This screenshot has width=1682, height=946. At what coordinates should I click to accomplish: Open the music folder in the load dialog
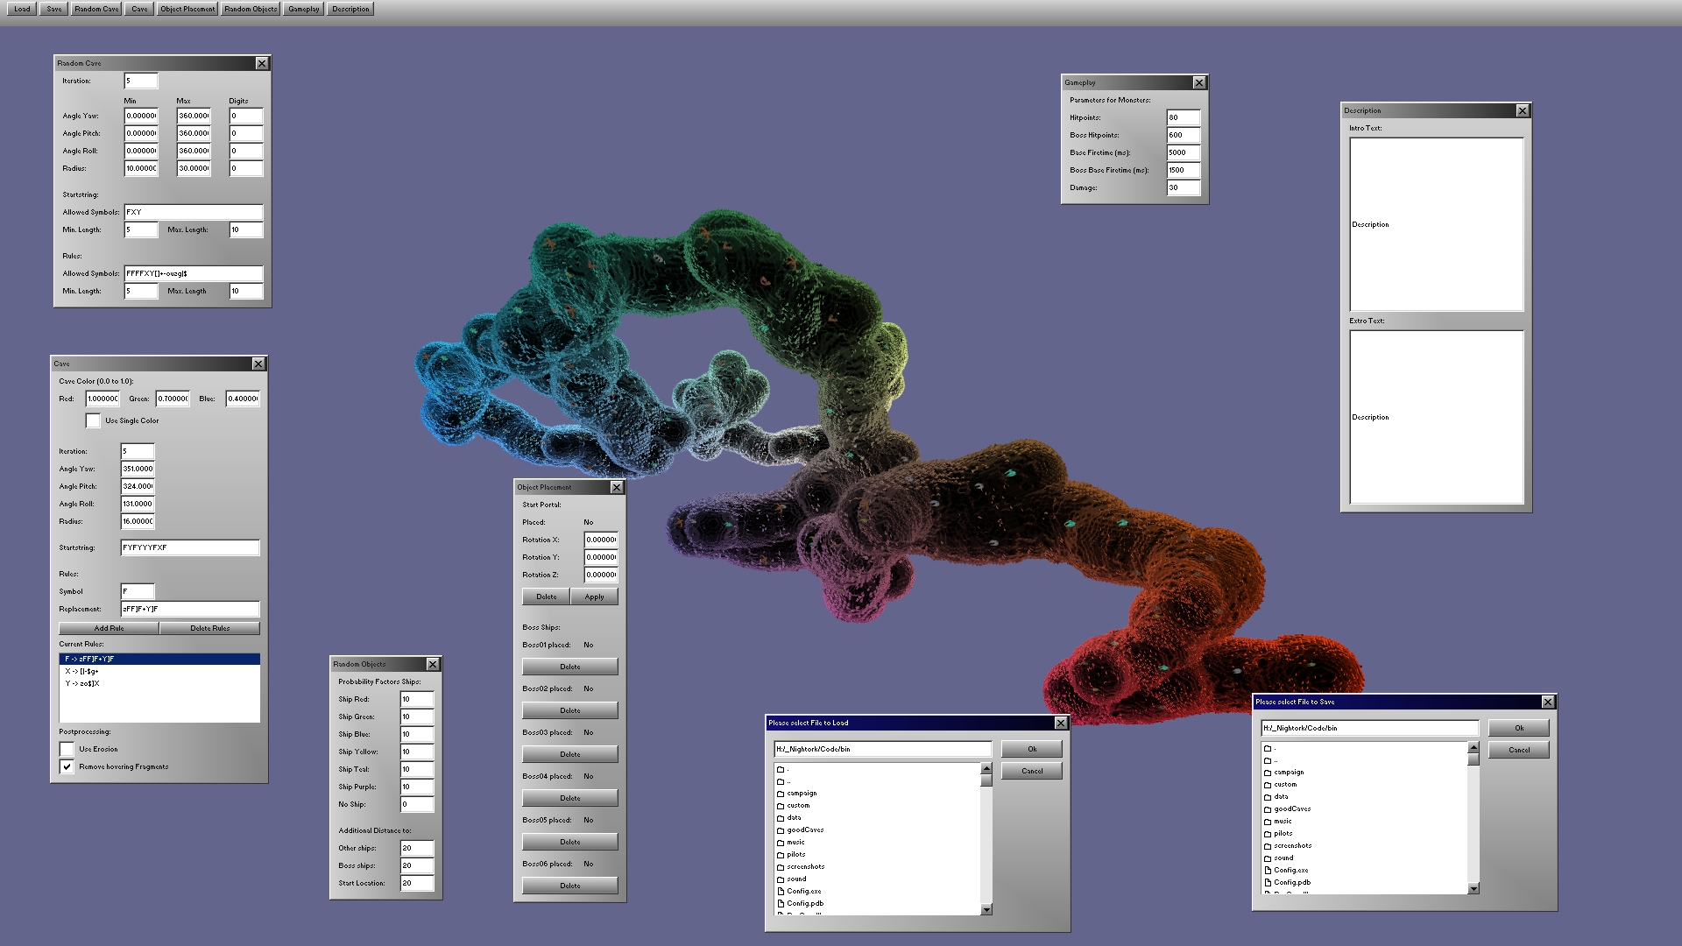[795, 842]
